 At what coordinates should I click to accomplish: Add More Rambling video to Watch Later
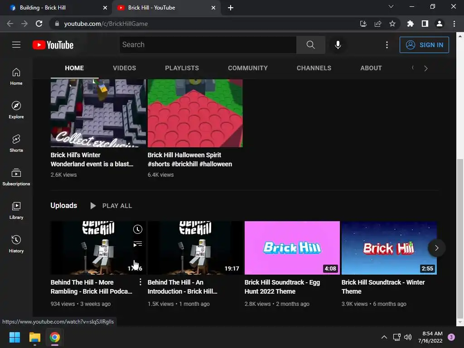138,229
